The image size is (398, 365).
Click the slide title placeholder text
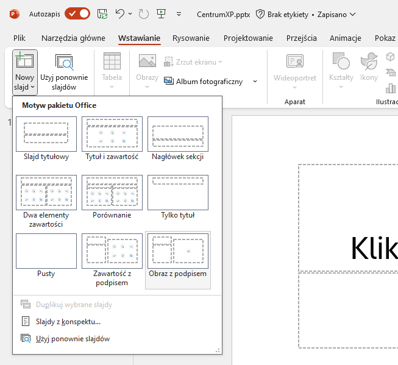pyautogui.click(x=374, y=248)
